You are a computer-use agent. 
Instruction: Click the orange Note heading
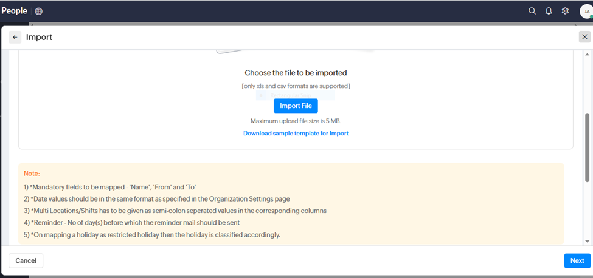(32, 174)
